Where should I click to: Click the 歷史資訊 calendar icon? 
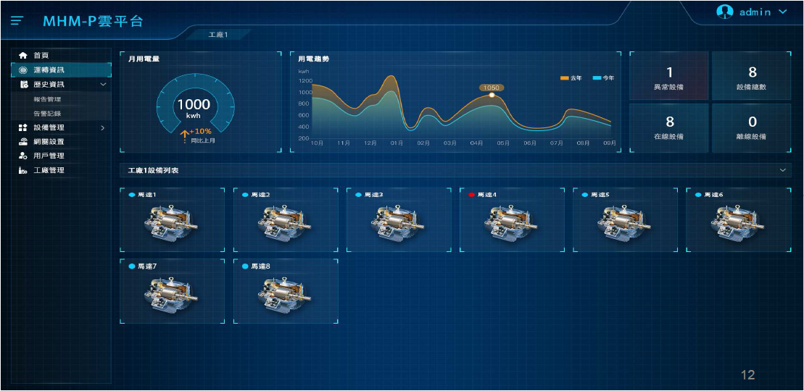(23, 85)
